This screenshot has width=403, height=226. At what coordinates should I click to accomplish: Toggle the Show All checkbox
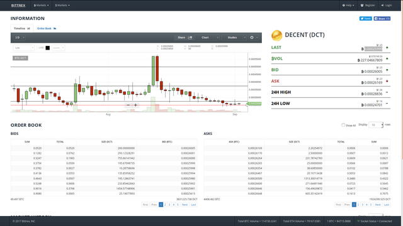(x=343, y=125)
